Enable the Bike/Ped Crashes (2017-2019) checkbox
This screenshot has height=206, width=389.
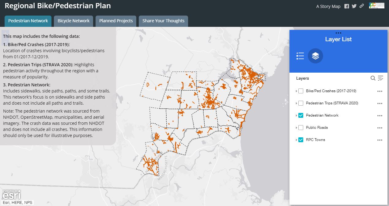coord(301,91)
